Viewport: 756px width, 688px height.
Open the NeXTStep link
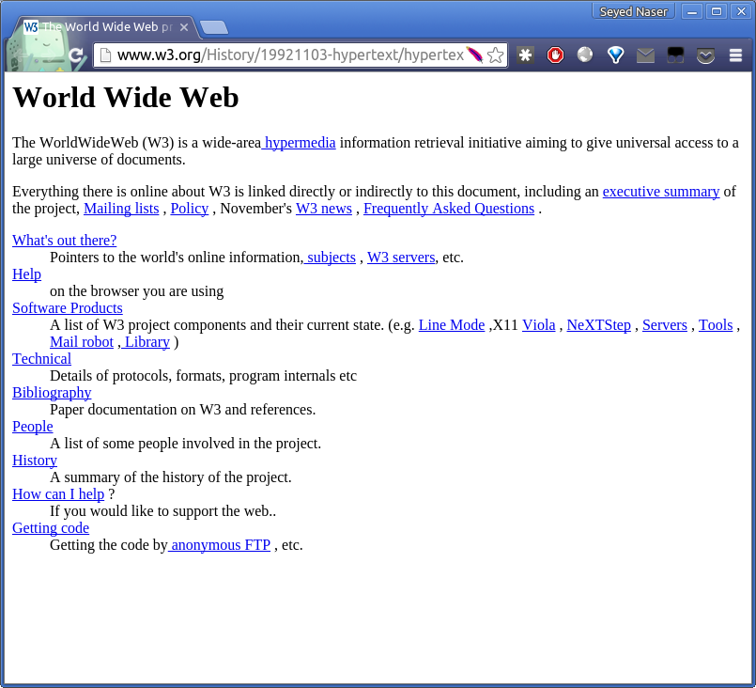[599, 325]
